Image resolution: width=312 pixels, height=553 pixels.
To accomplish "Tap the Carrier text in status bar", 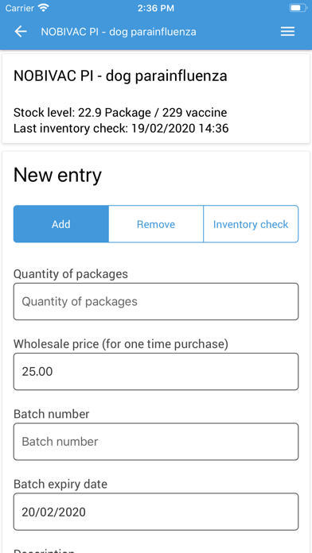I will pyautogui.click(x=20, y=8).
